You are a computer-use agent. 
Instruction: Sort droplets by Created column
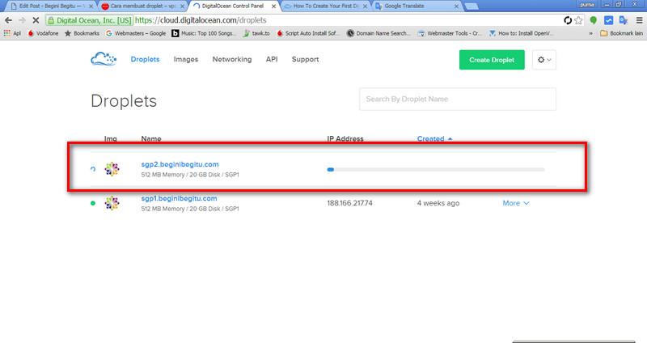[x=434, y=138]
